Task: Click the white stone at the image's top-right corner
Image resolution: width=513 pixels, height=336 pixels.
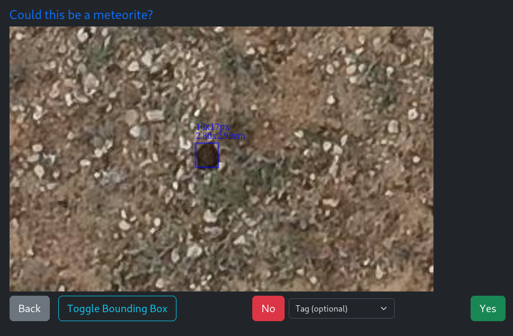Action: 428,34
